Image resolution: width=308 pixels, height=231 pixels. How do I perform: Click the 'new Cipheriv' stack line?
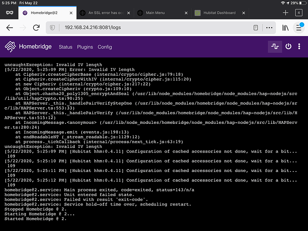tap(83, 84)
